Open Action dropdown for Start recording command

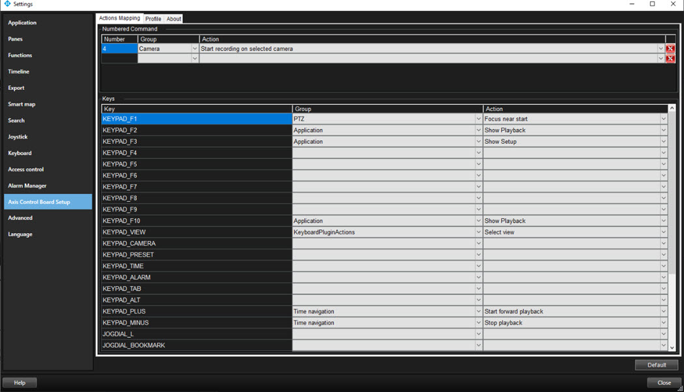(x=660, y=49)
